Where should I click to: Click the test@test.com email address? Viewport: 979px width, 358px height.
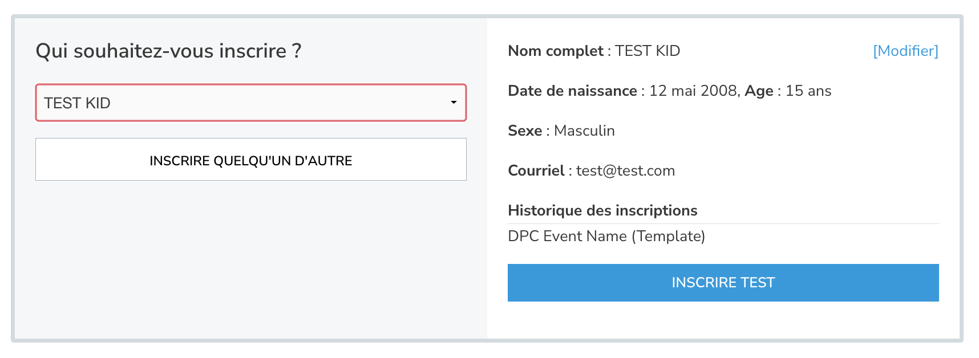pyautogui.click(x=625, y=170)
